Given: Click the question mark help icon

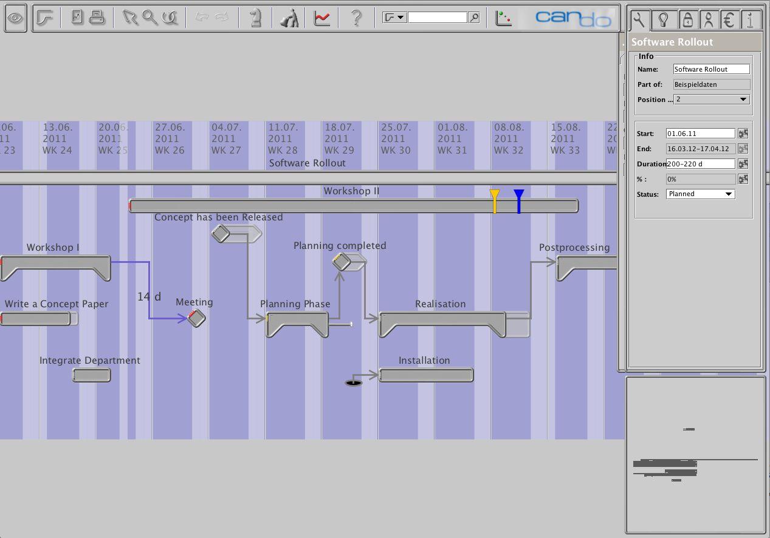Looking at the screenshot, I should pos(357,18).
